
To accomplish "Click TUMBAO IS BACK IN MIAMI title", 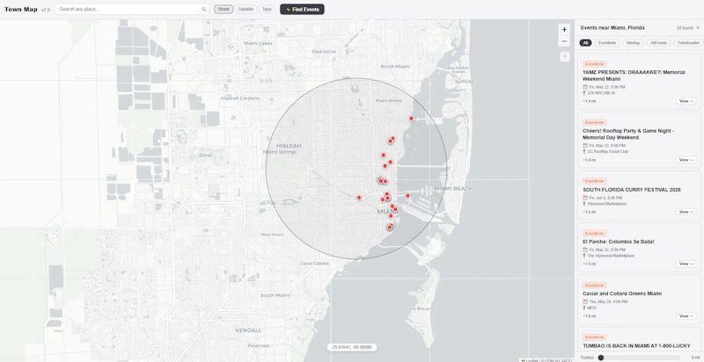I will [x=636, y=346].
